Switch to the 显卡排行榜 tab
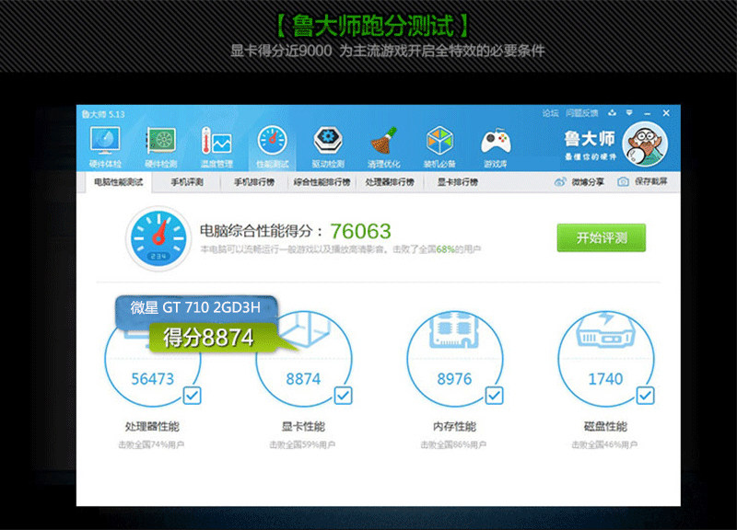Screen dimensions: 737x530 coord(457,182)
